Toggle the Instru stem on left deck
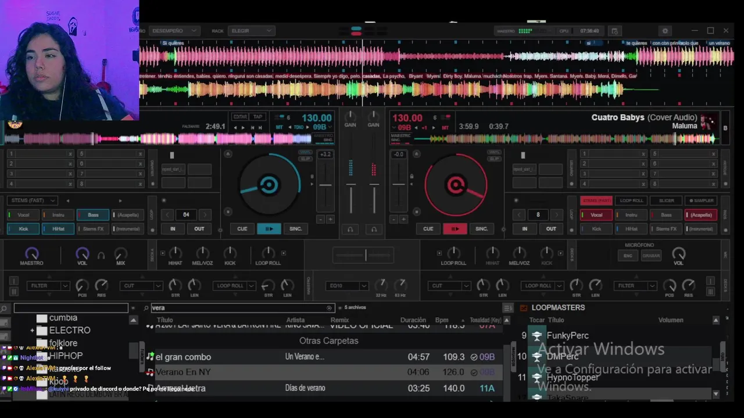The height and width of the screenshot is (418, 744). pyautogui.click(x=58, y=215)
